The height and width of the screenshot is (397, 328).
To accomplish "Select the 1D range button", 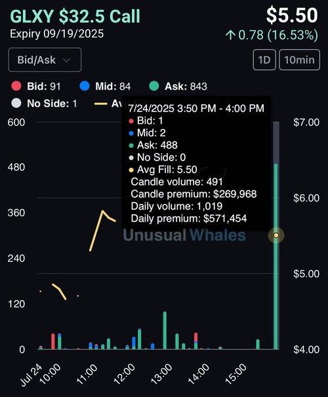I will (264, 60).
